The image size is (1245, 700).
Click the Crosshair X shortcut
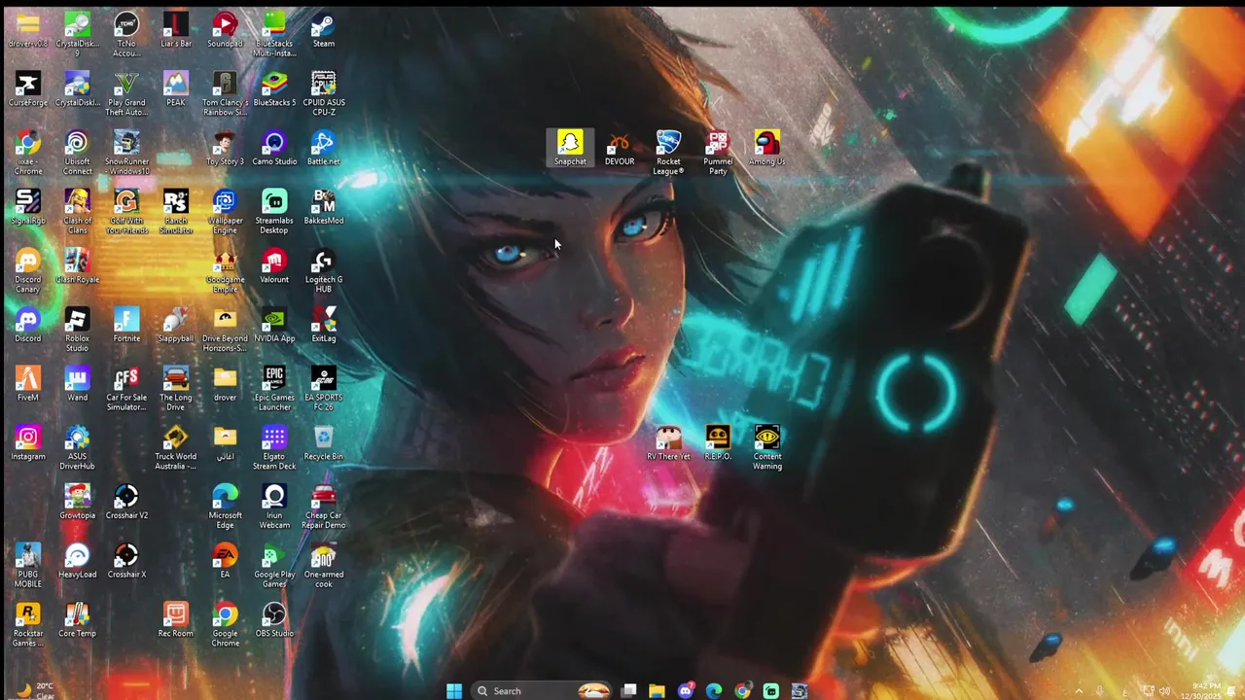(x=126, y=561)
